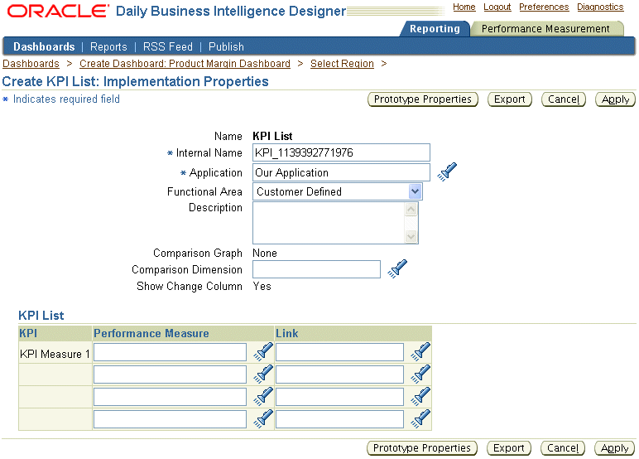Click top Prototype Properties button
This screenshot has height=459, width=639.
click(x=423, y=99)
